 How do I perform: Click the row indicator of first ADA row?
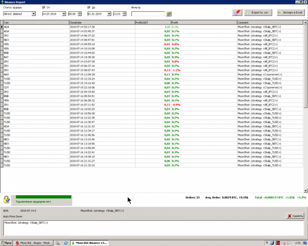click(2, 27)
